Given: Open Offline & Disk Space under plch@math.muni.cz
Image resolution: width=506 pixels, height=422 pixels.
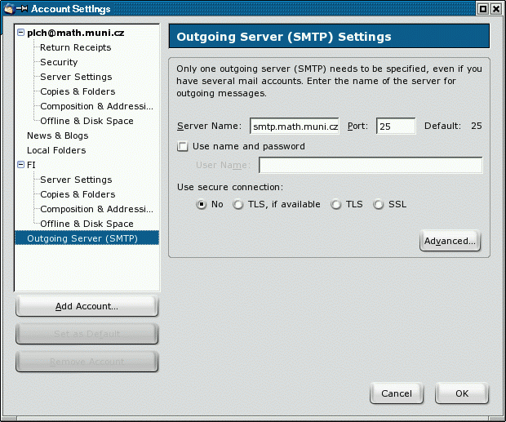Looking at the screenshot, I should point(87,121).
